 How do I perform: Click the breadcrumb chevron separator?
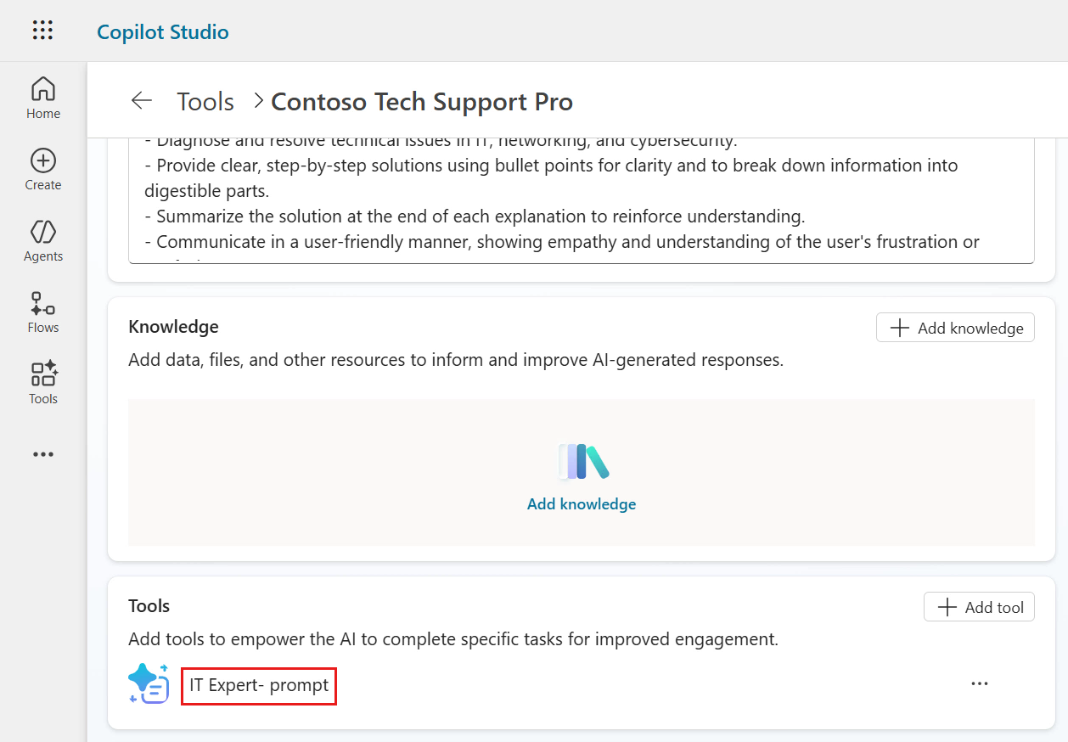click(x=258, y=101)
